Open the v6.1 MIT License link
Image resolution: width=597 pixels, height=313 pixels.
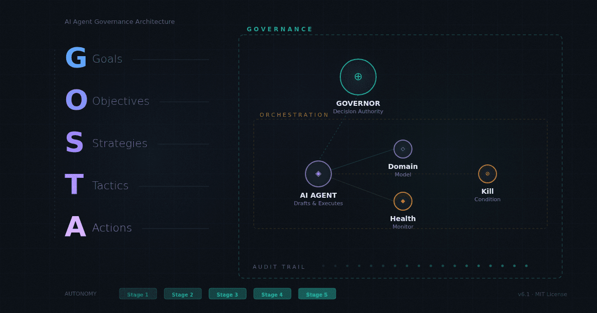coord(543,294)
